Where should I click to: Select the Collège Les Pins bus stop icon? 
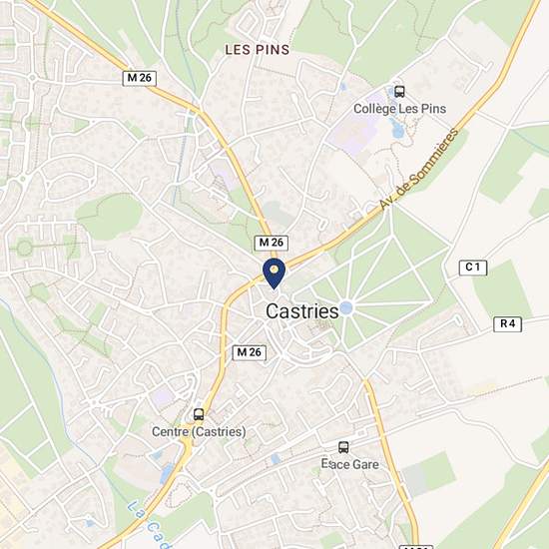(399, 92)
